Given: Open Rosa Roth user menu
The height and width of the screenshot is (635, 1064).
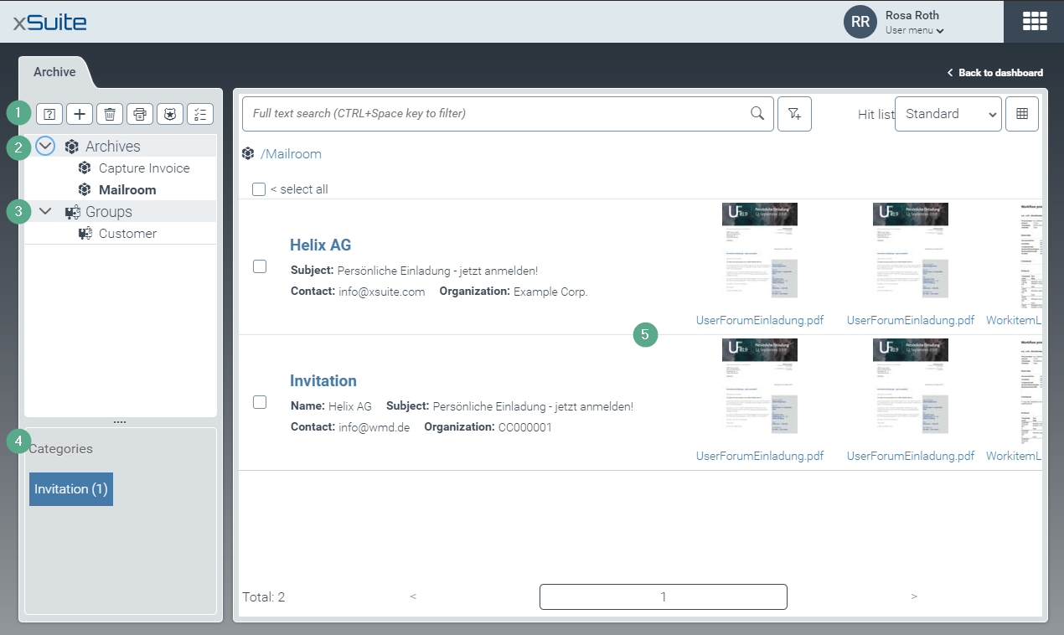Looking at the screenshot, I should 914,30.
